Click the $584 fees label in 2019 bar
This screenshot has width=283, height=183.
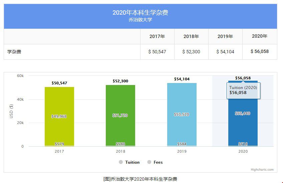click(182, 144)
